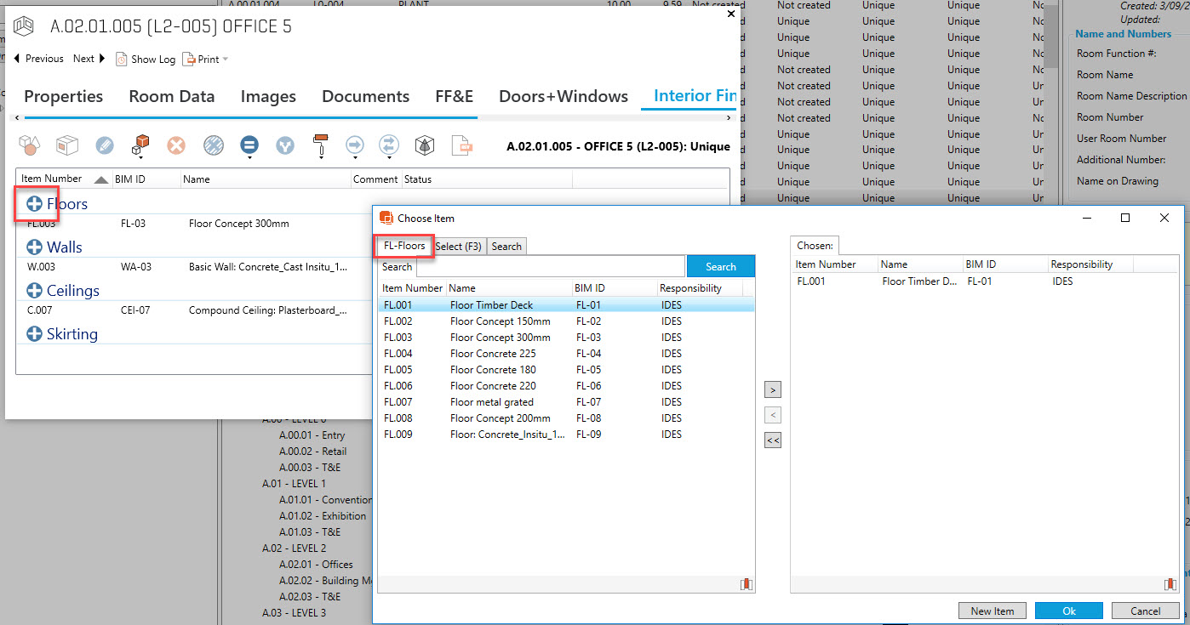Open the Show Log clock icon
The image size is (1190, 625).
point(122,60)
